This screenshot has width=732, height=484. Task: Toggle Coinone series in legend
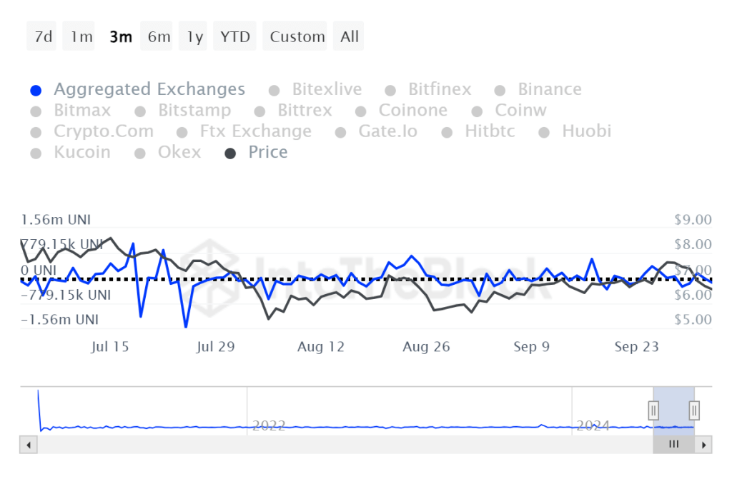click(402, 110)
